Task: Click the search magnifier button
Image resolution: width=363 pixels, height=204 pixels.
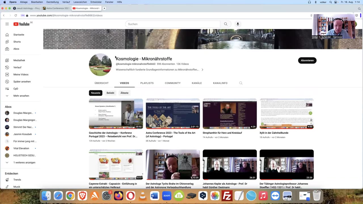Action: 226,24
